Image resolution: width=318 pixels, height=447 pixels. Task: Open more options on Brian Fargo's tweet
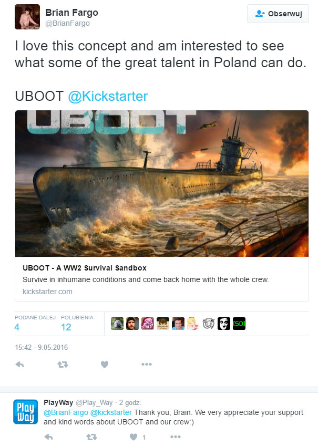click(x=147, y=365)
